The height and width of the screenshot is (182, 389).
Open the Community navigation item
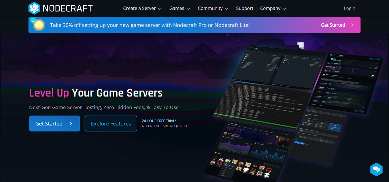point(213,8)
